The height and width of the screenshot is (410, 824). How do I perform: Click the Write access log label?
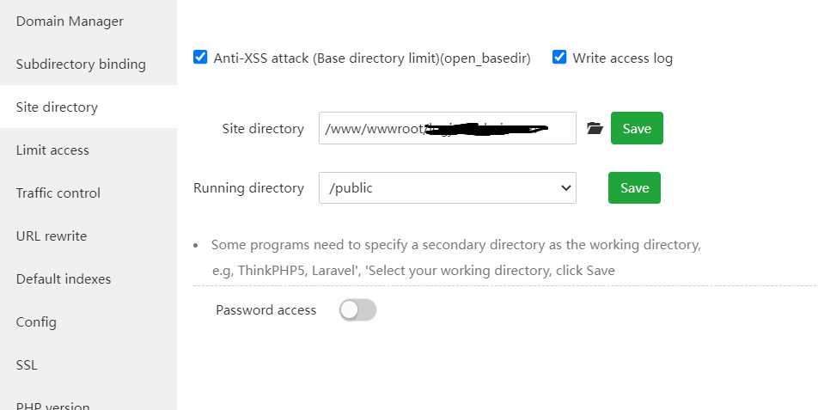pos(622,58)
